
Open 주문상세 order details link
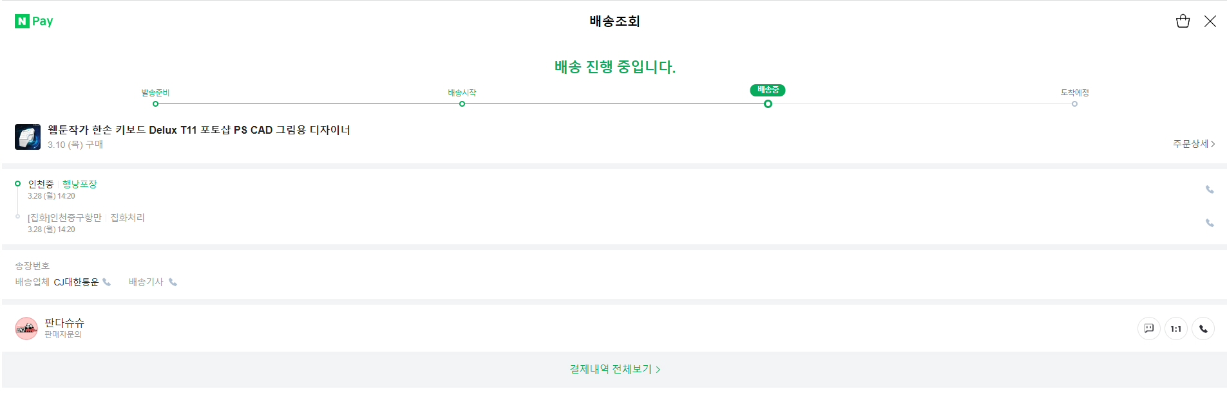[x=1194, y=144]
